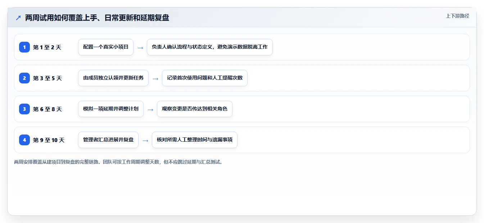The height and width of the screenshot is (223, 484).
Task: Select the 配置一个真实小项目 box
Action: pos(106,47)
